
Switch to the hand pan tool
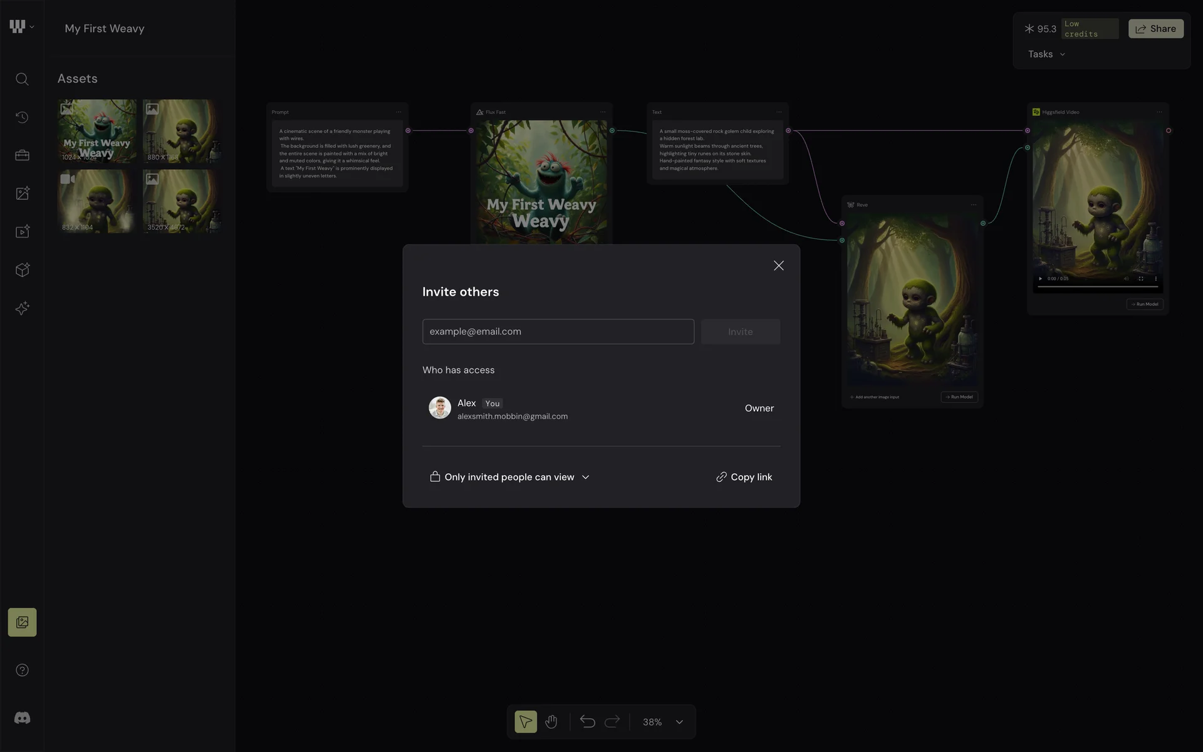[x=551, y=722]
